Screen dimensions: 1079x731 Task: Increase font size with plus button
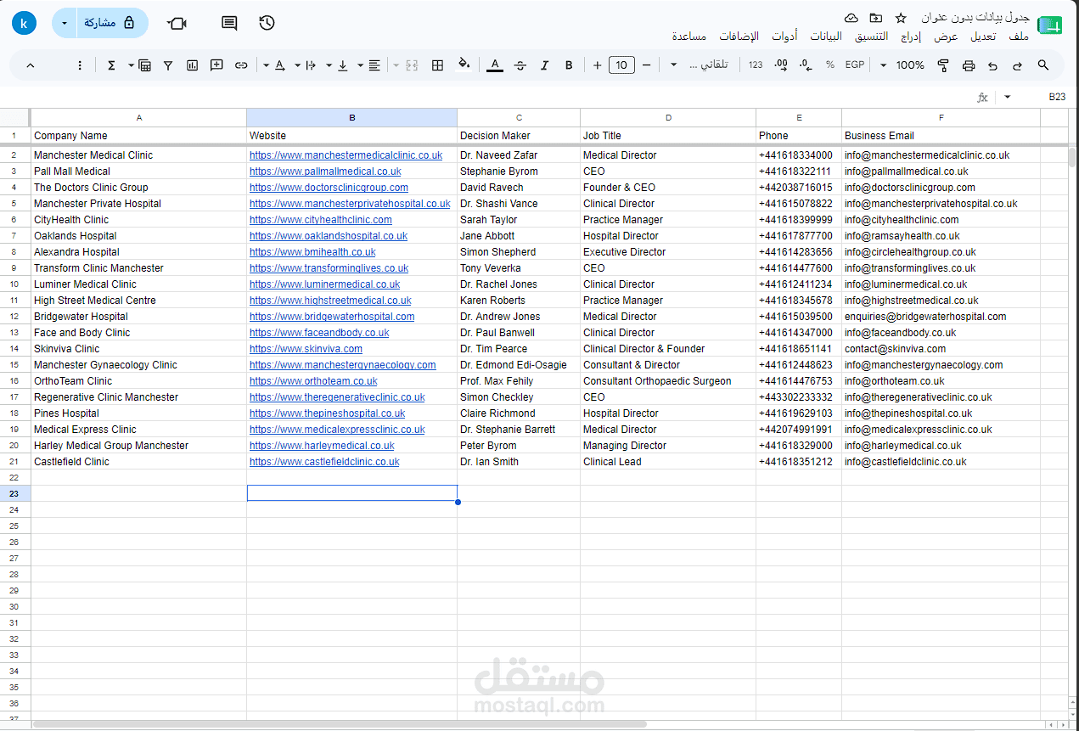point(598,65)
